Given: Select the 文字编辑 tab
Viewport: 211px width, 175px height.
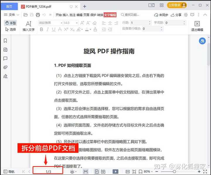Looking at the screenshot, I should (110, 15).
